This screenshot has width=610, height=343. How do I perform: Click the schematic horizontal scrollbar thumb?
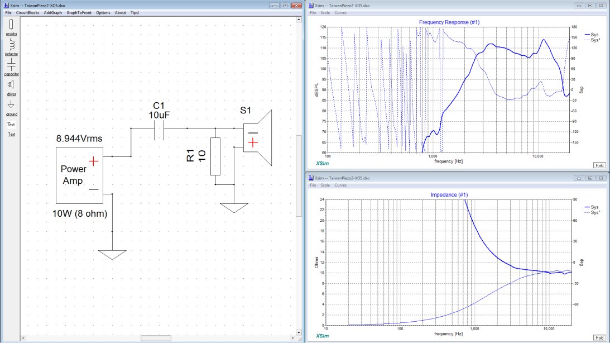pyautogui.click(x=156, y=338)
